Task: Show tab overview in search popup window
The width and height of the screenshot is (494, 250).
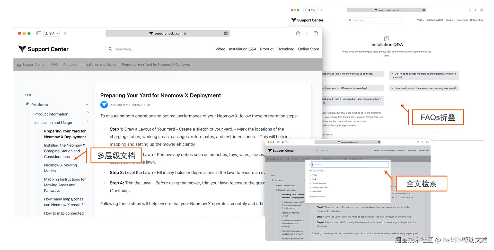Action: point(427,142)
